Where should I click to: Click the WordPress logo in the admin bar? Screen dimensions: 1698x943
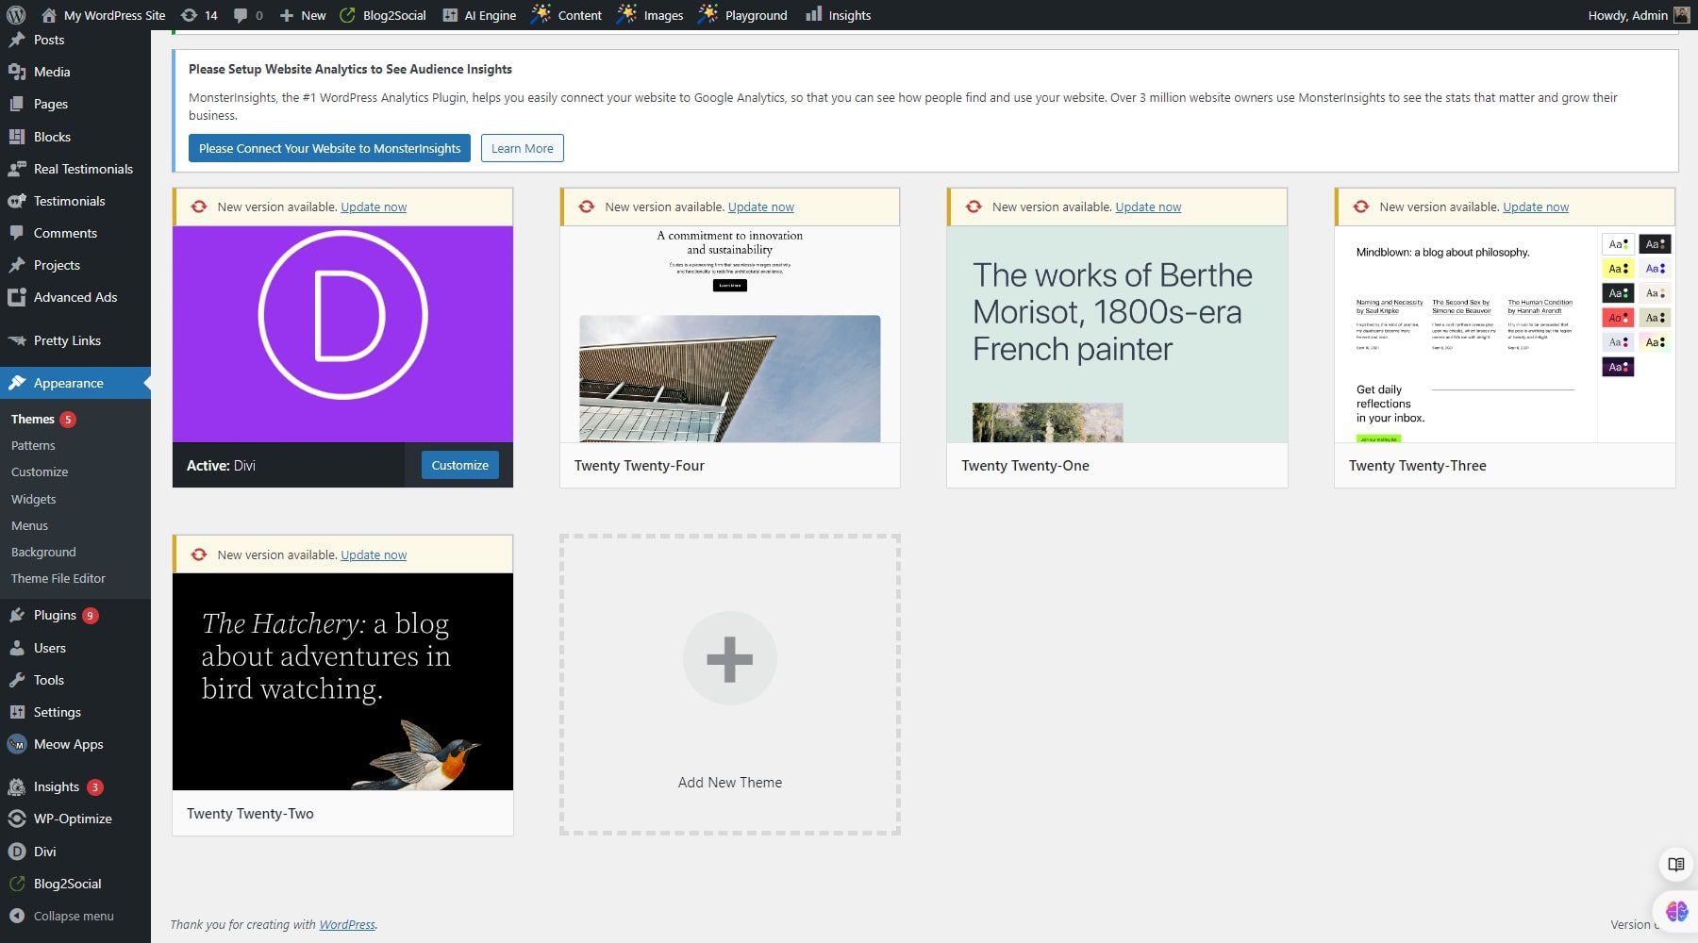[x=14, y=14]
